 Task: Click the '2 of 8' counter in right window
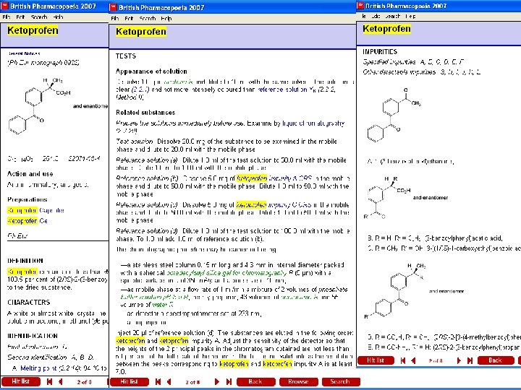436,361
